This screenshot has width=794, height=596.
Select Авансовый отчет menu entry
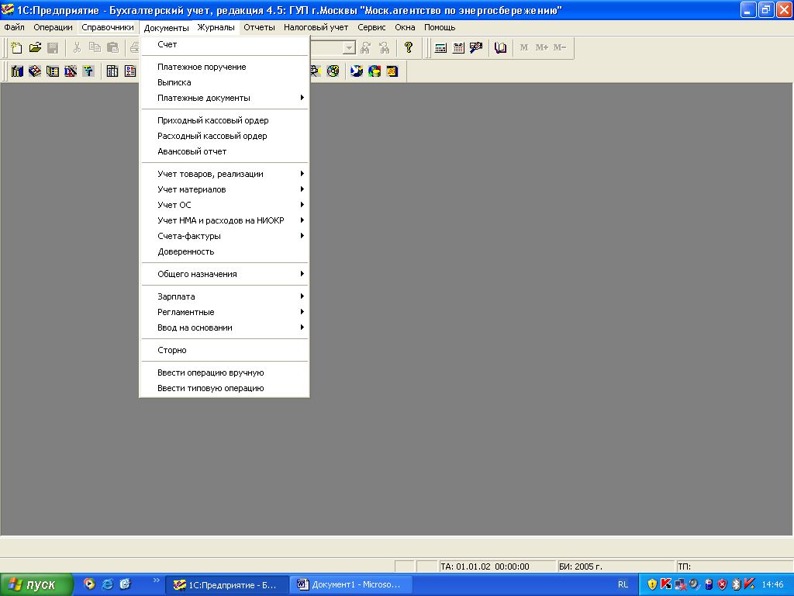pyautogui.click(x=224, y=151)
